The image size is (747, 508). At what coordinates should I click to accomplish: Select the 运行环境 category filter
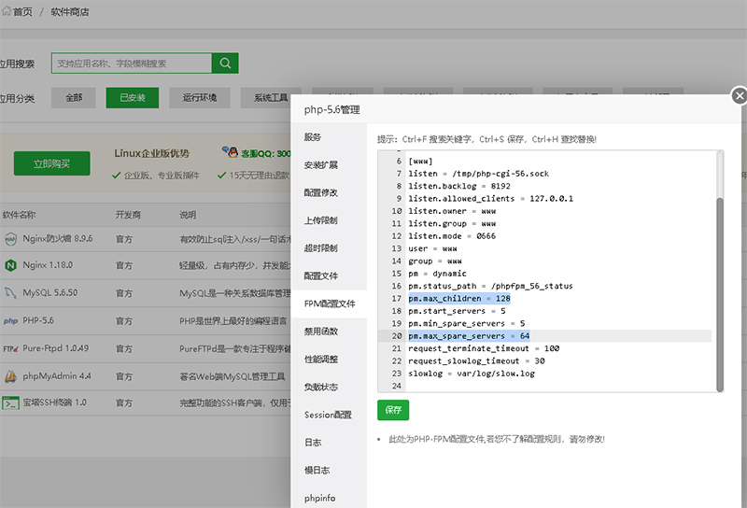pos(200,98)
